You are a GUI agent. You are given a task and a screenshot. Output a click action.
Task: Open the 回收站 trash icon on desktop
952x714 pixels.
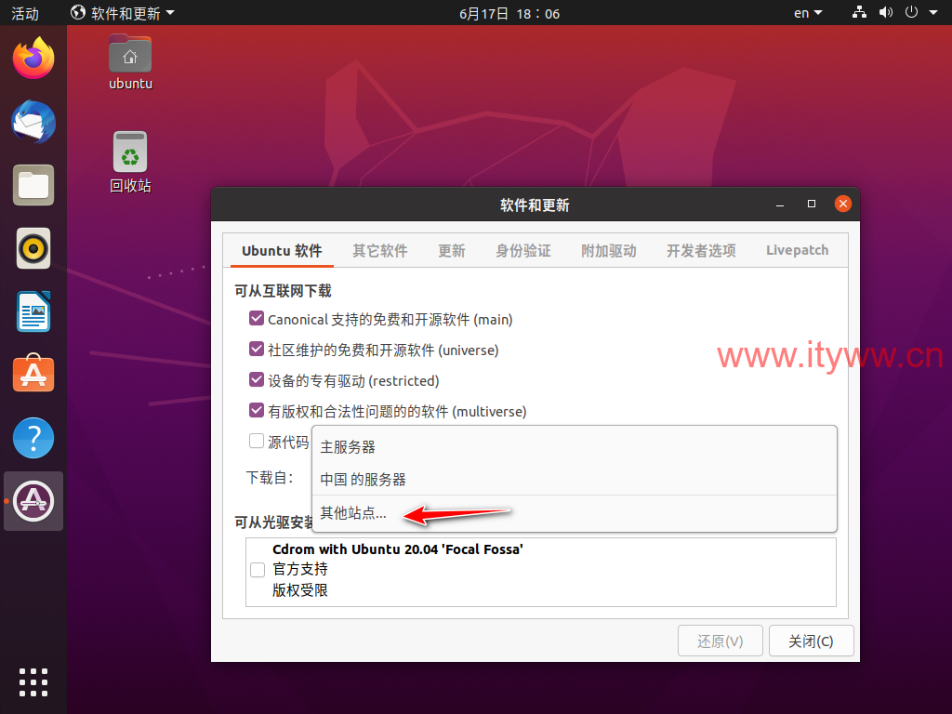[x=130, y=162]
